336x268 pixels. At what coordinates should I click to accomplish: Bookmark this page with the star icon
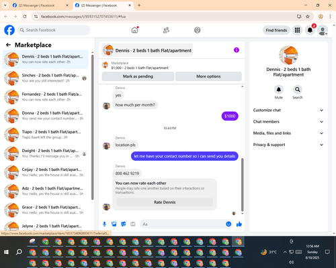[x=308, y=17]
